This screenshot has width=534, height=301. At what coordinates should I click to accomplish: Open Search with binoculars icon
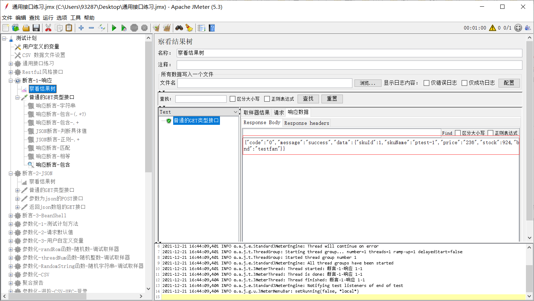(179, 28)
